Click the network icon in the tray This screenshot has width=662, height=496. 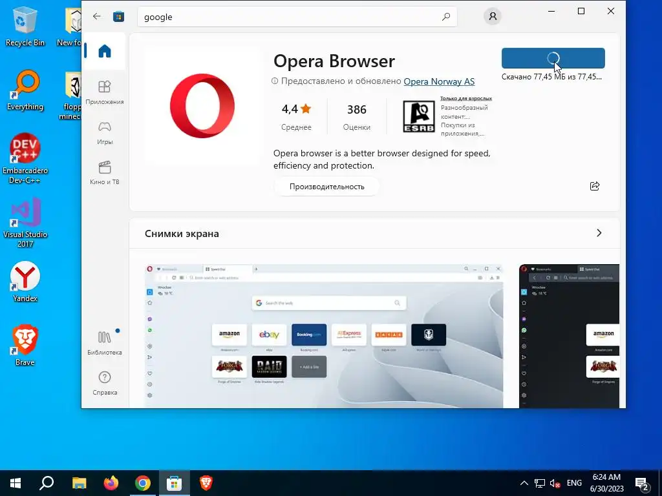pyautogui.click(x=540, y=483)
